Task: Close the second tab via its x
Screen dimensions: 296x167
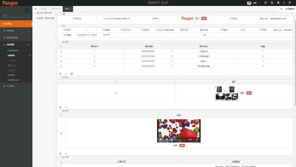Action: pos(59,9)
